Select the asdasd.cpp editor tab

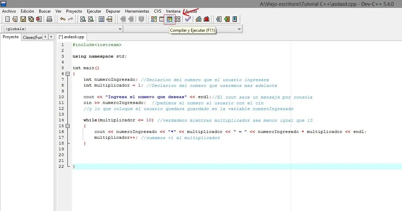pos(72,37)
